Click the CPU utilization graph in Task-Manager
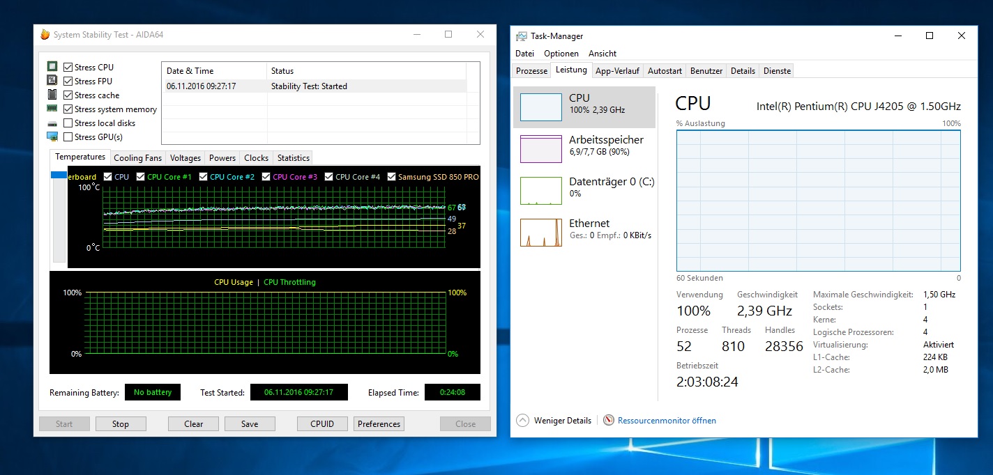993x475 pixels. point(819,201)
